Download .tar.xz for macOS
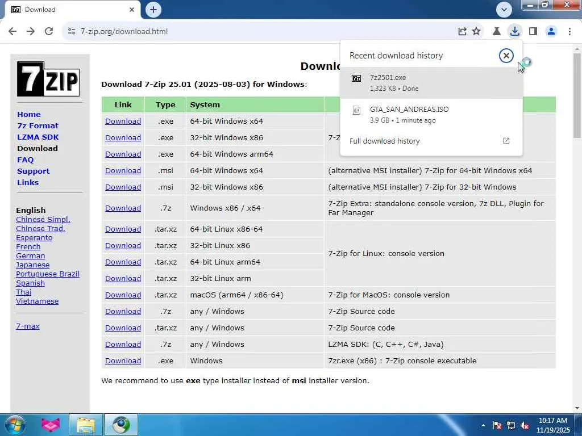This screenshot has width=582, height=436. pos(123,295)
